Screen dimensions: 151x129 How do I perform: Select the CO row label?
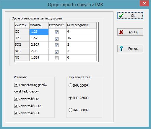(22, 32)
